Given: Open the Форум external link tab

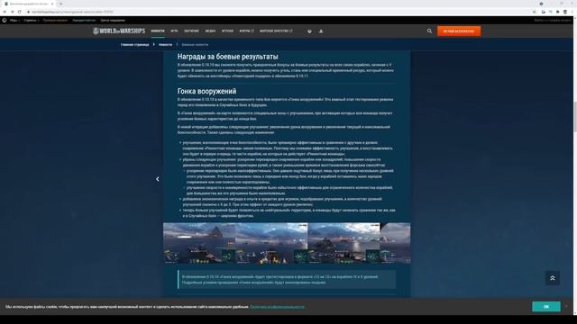Looking at the screenshot, I should click(x=246, y=31).
